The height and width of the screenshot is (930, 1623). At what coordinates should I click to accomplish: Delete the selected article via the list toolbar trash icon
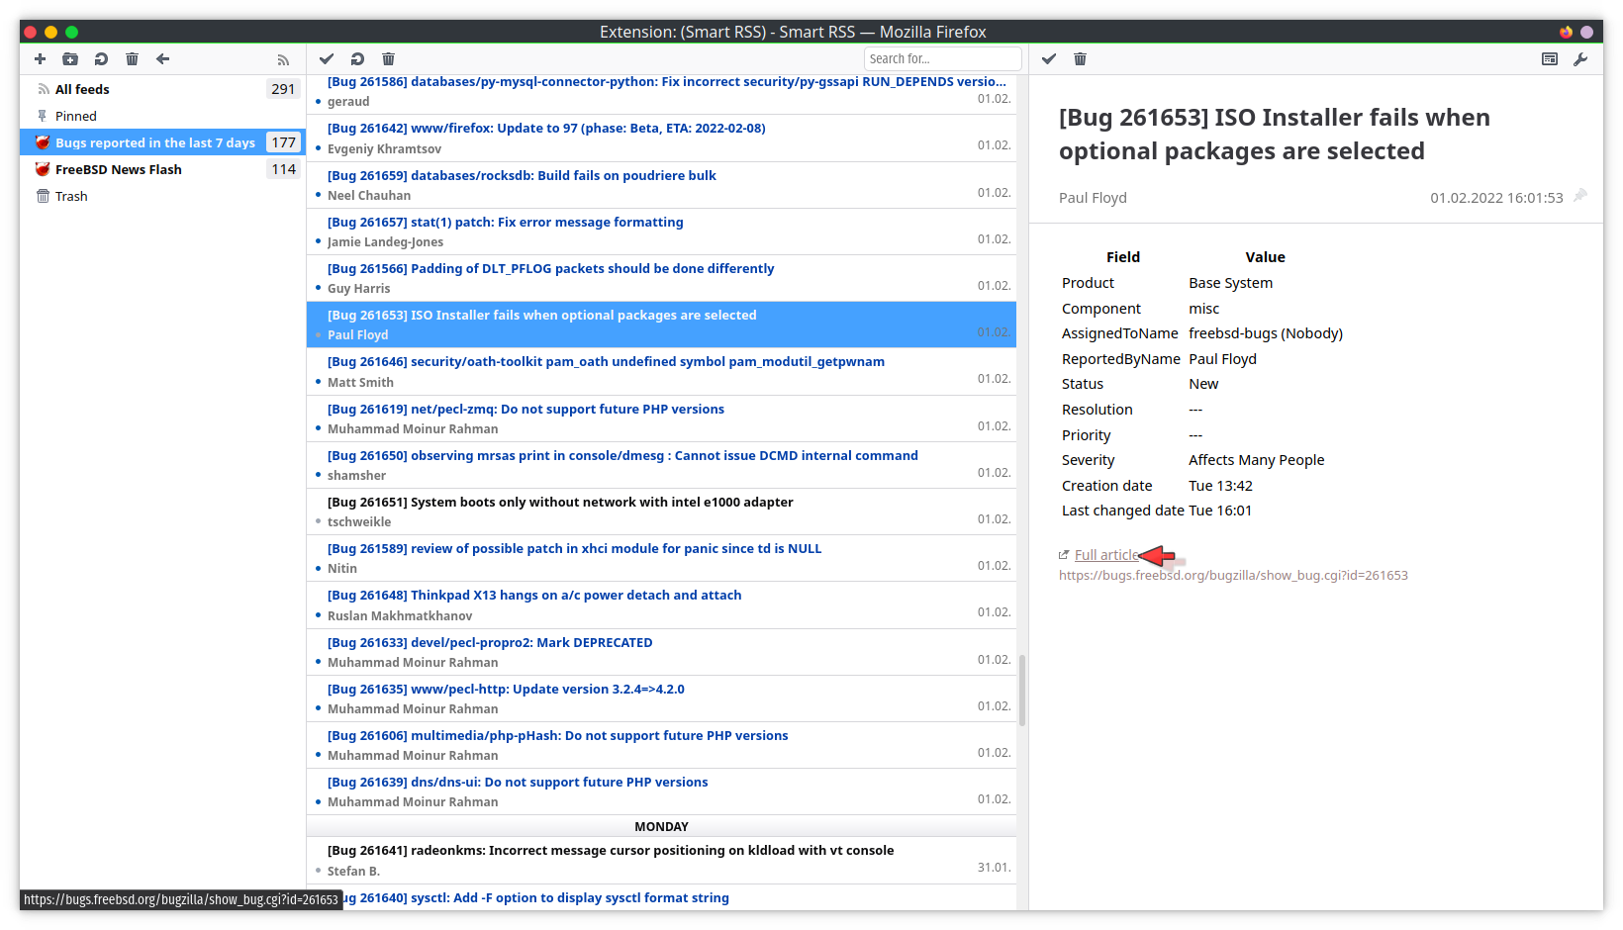388,59
